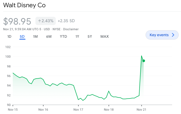
Task: Open the Disclaimer link
Action: [x=71, y=29]
